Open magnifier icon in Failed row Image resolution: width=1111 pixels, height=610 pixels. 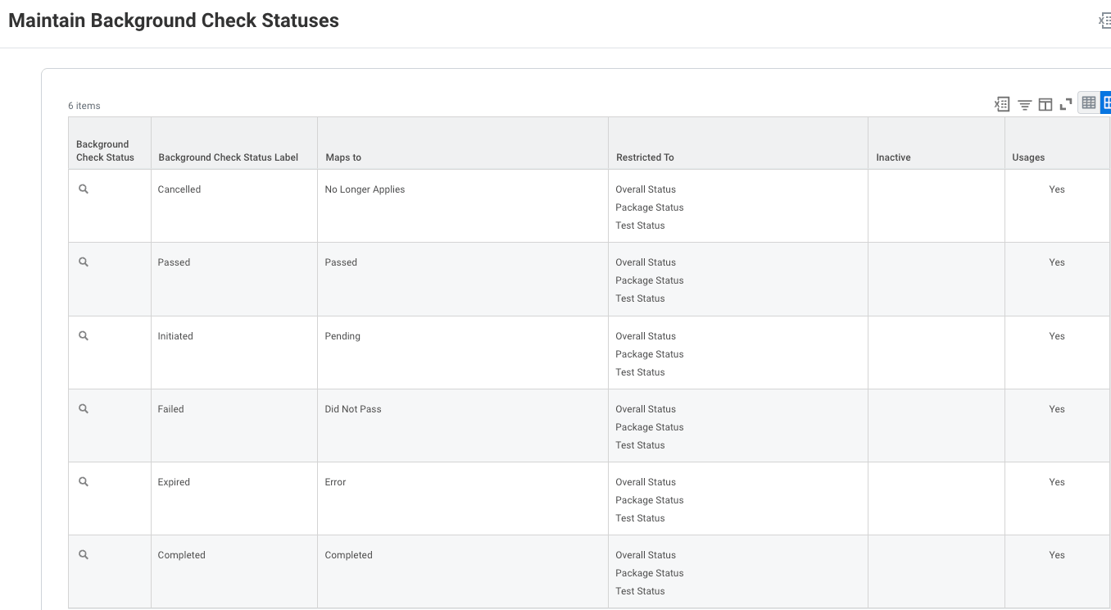[x=84, y=408]
